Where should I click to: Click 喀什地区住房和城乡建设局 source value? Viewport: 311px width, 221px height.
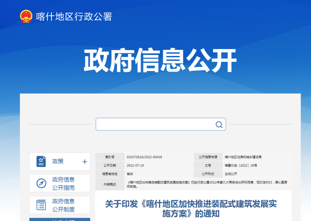pos(243,157)
